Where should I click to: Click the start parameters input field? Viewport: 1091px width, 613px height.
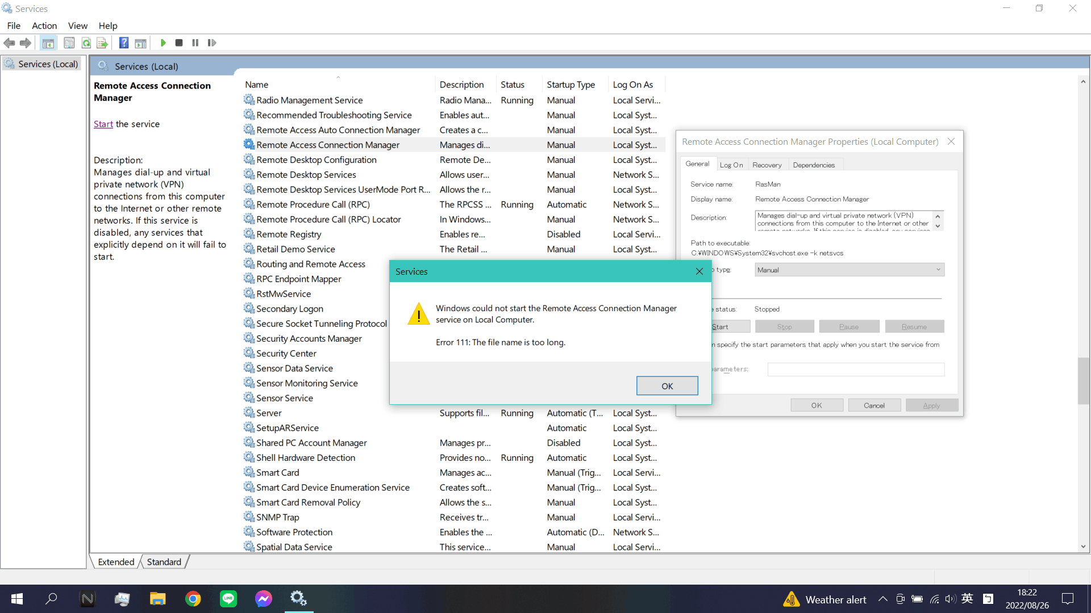(855, 370)
